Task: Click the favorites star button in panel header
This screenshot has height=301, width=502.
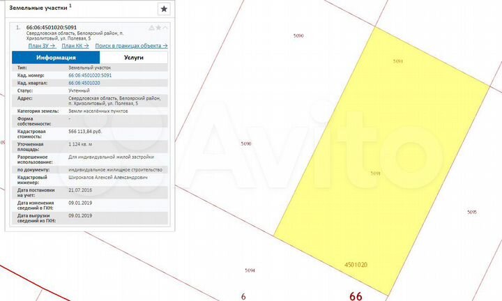Action: click(x=163, y=9)
